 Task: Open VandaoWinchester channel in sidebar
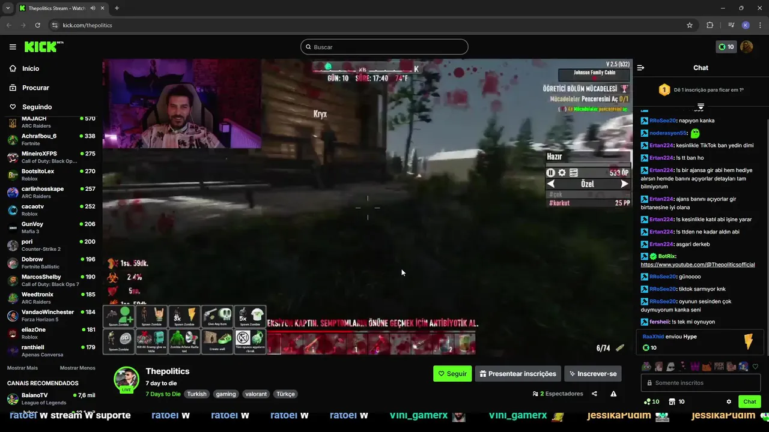coord(51,316)
